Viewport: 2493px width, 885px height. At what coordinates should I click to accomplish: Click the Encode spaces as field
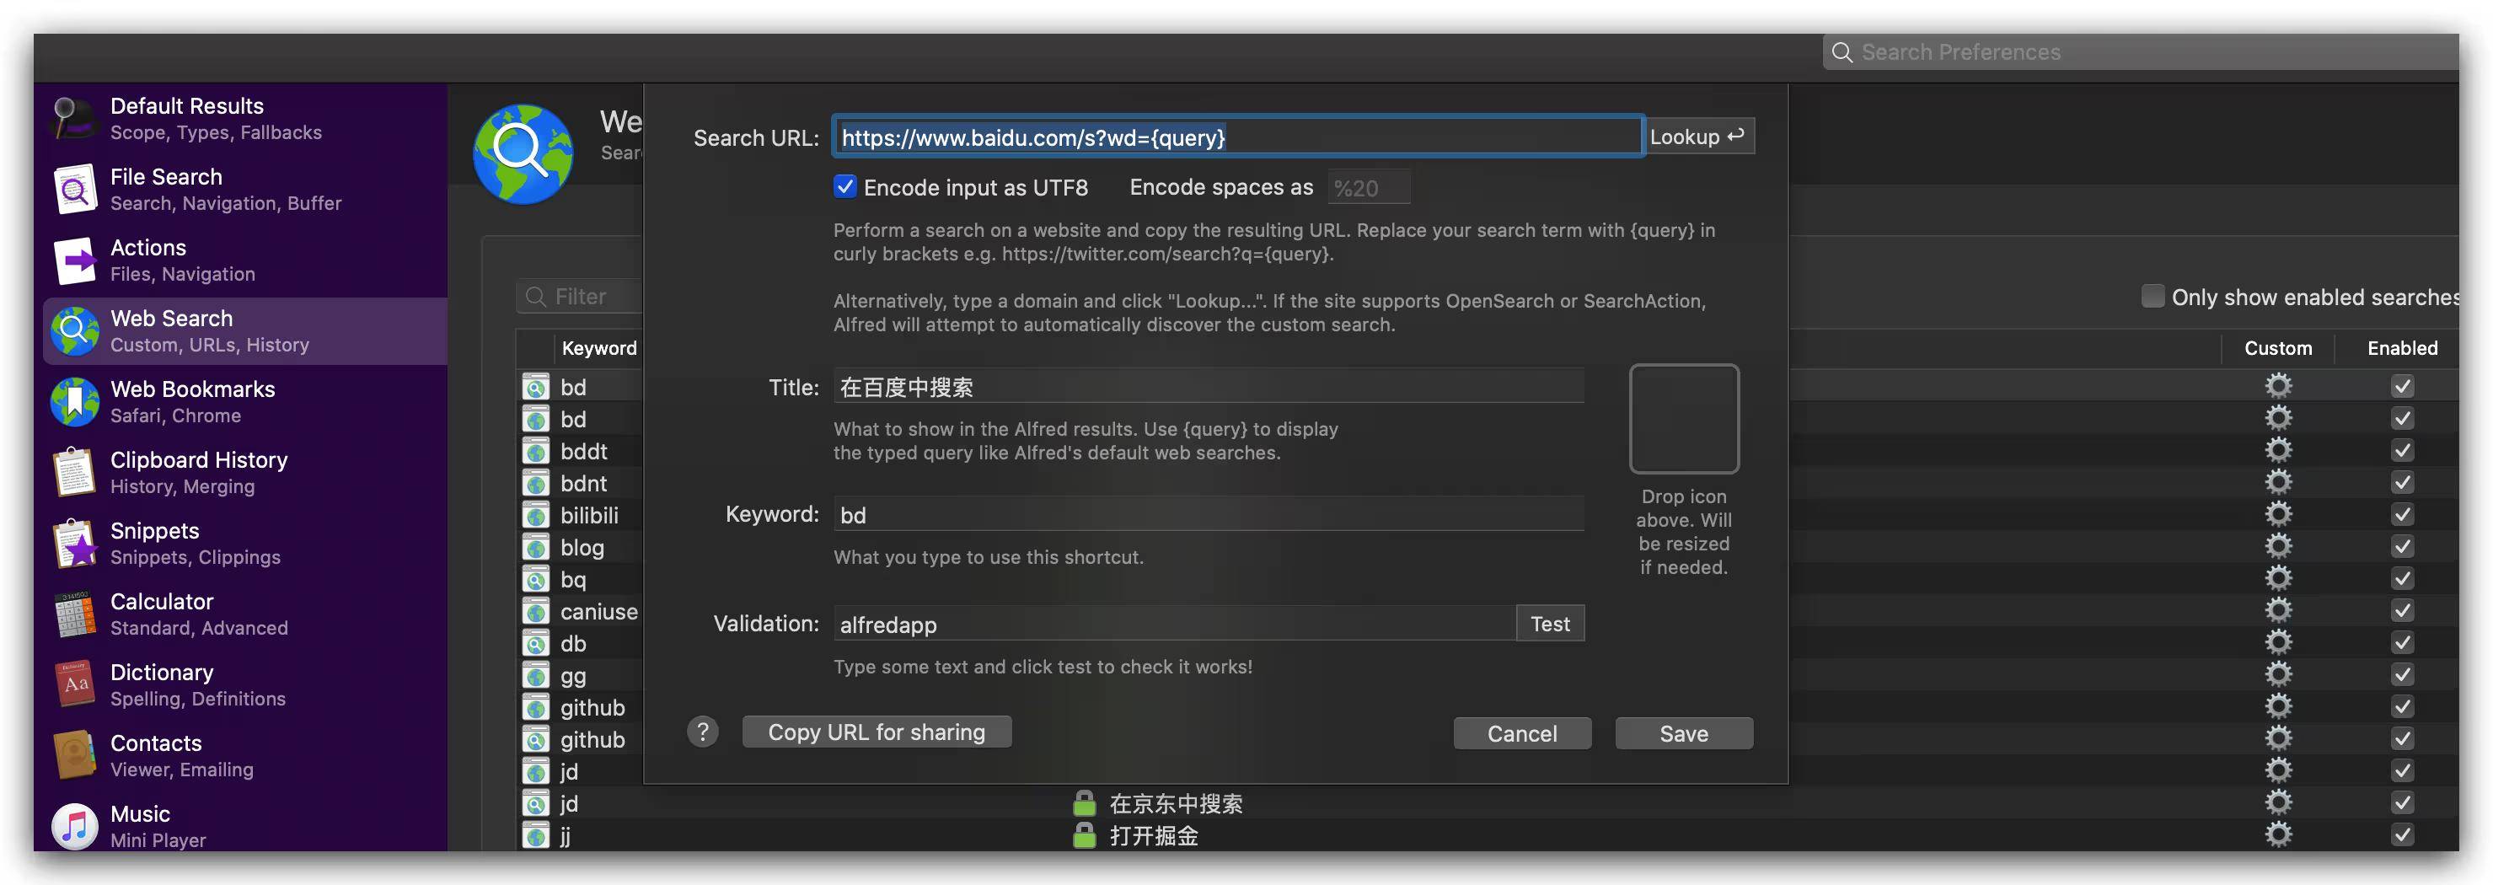(x=1369, y=187)
